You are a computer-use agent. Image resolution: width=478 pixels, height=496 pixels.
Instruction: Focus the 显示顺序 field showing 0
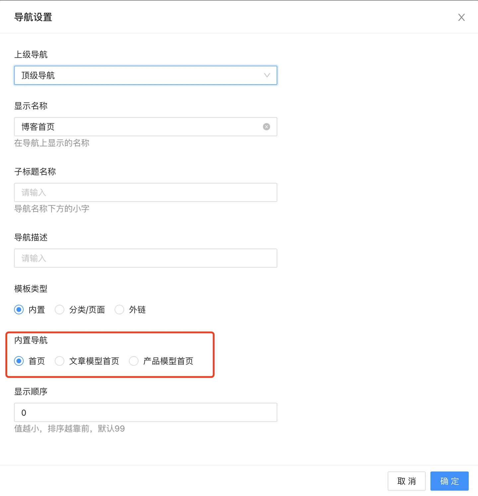[145, 412]
